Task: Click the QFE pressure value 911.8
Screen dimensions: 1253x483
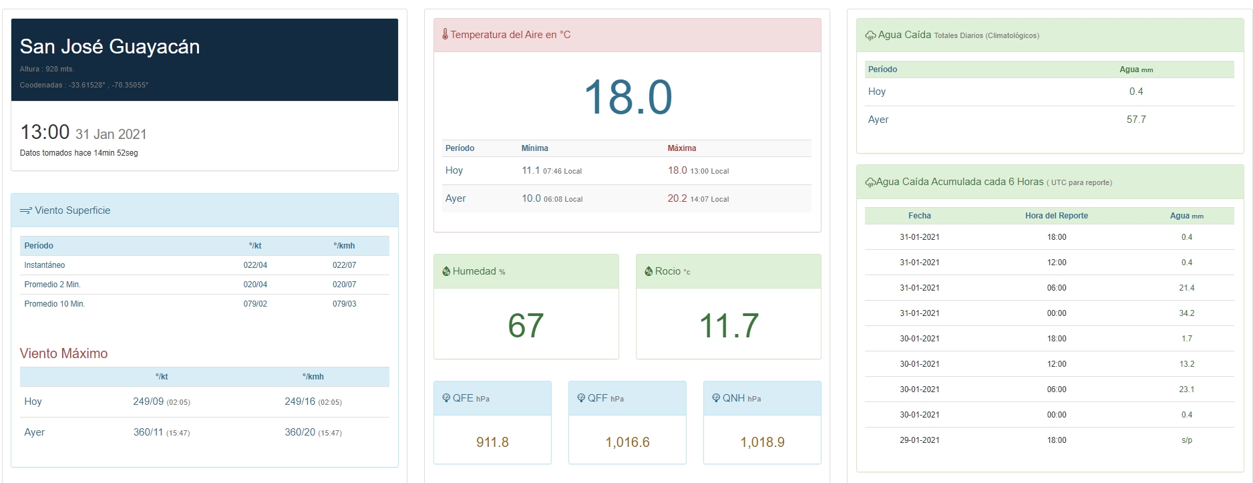Action: coord(492,442)
